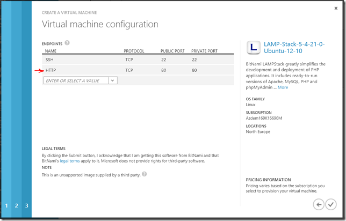
Task: Select the SSH endpoint name
Action: pyautogui.click(x=49, y=60)
